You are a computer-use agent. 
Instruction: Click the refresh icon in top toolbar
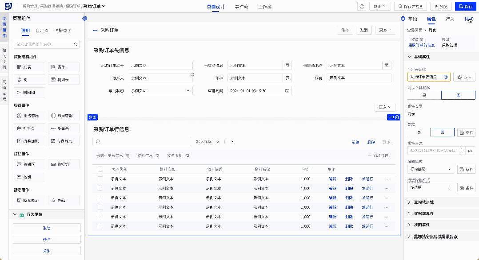pyautogui.click(x=362, y=7)
